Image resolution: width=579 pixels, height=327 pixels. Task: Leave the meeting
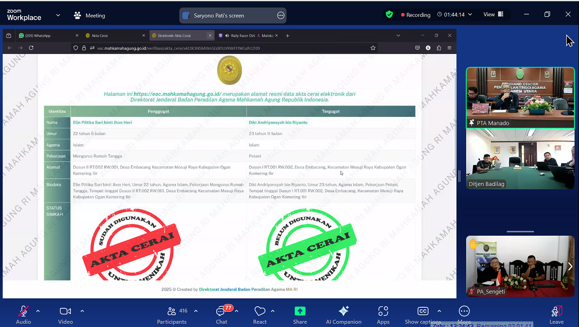coord(556,315)
